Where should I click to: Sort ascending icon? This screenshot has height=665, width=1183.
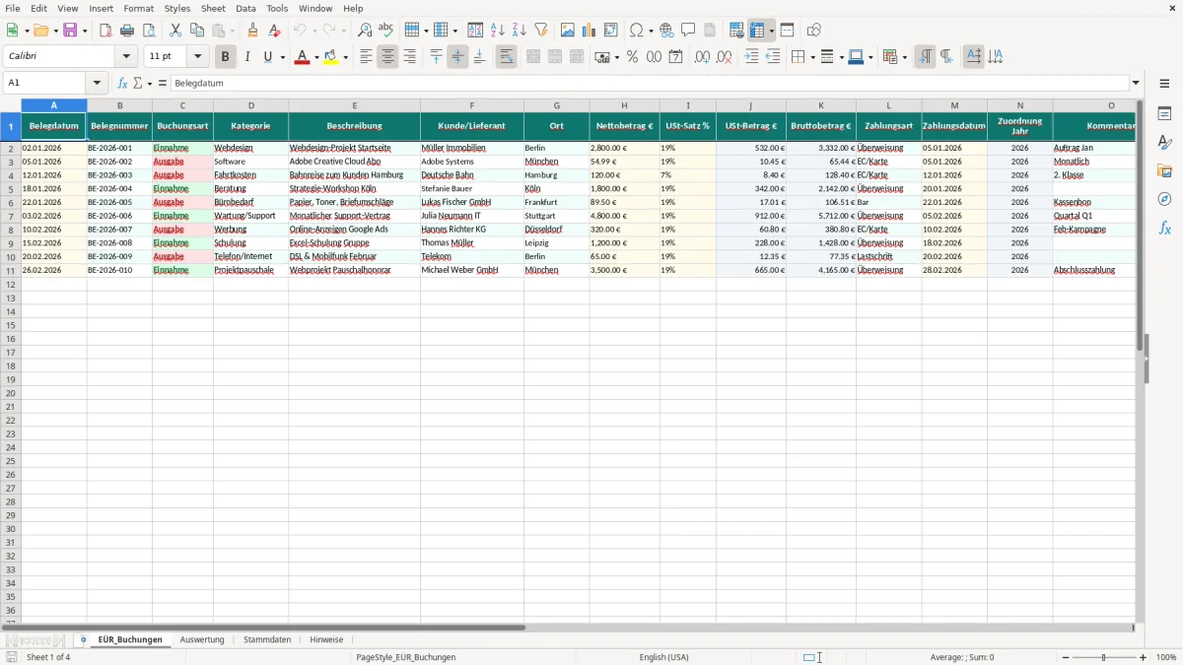pyautogui.click(x=498, y=31)
